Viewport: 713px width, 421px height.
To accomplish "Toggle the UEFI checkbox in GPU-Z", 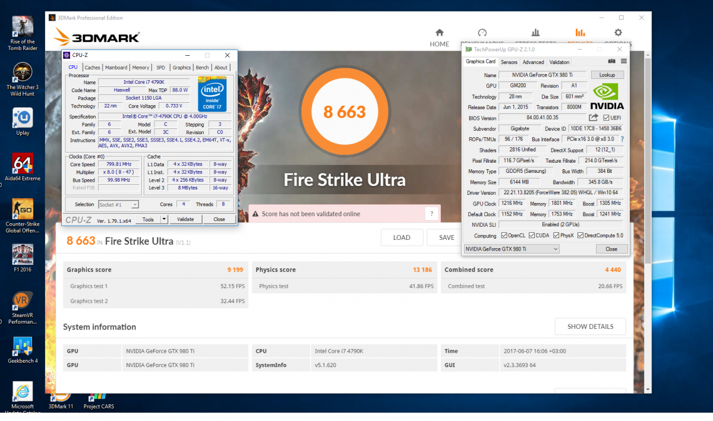I will pyautogui.click(x=606, y=118).
